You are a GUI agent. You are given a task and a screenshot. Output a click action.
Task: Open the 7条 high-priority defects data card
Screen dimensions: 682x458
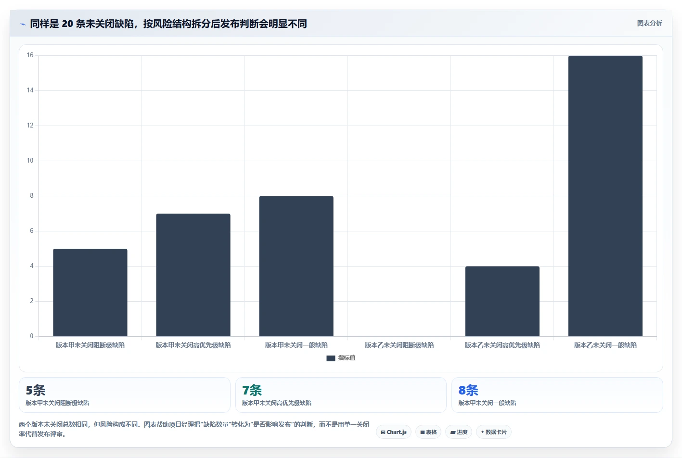click(x=341, y=395)
